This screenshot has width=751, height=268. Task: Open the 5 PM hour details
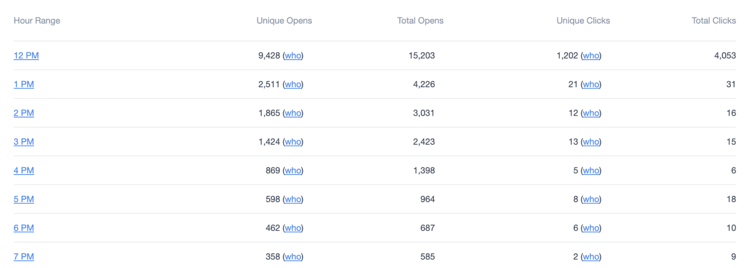[24, 199]
